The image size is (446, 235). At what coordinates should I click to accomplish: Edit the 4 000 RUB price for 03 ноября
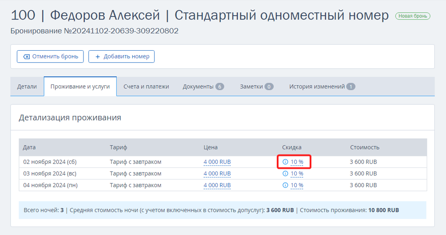click(x=217, y=174)
